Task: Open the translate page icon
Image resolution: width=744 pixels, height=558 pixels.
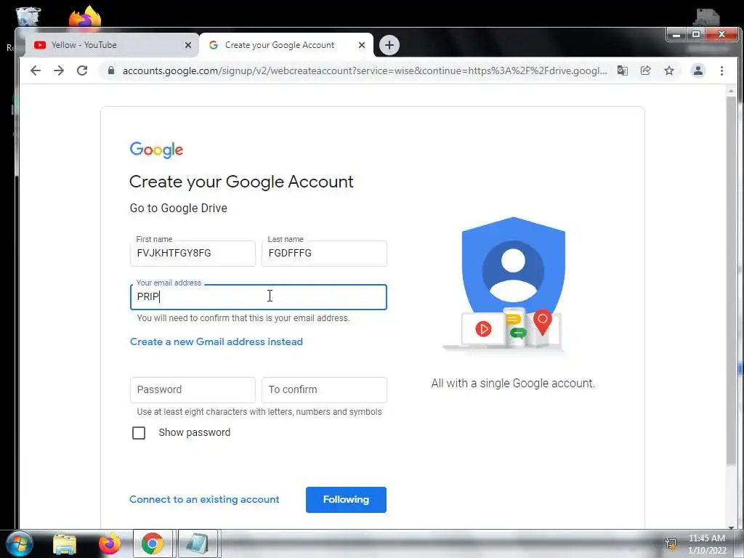Action: (x=622, y=70)
